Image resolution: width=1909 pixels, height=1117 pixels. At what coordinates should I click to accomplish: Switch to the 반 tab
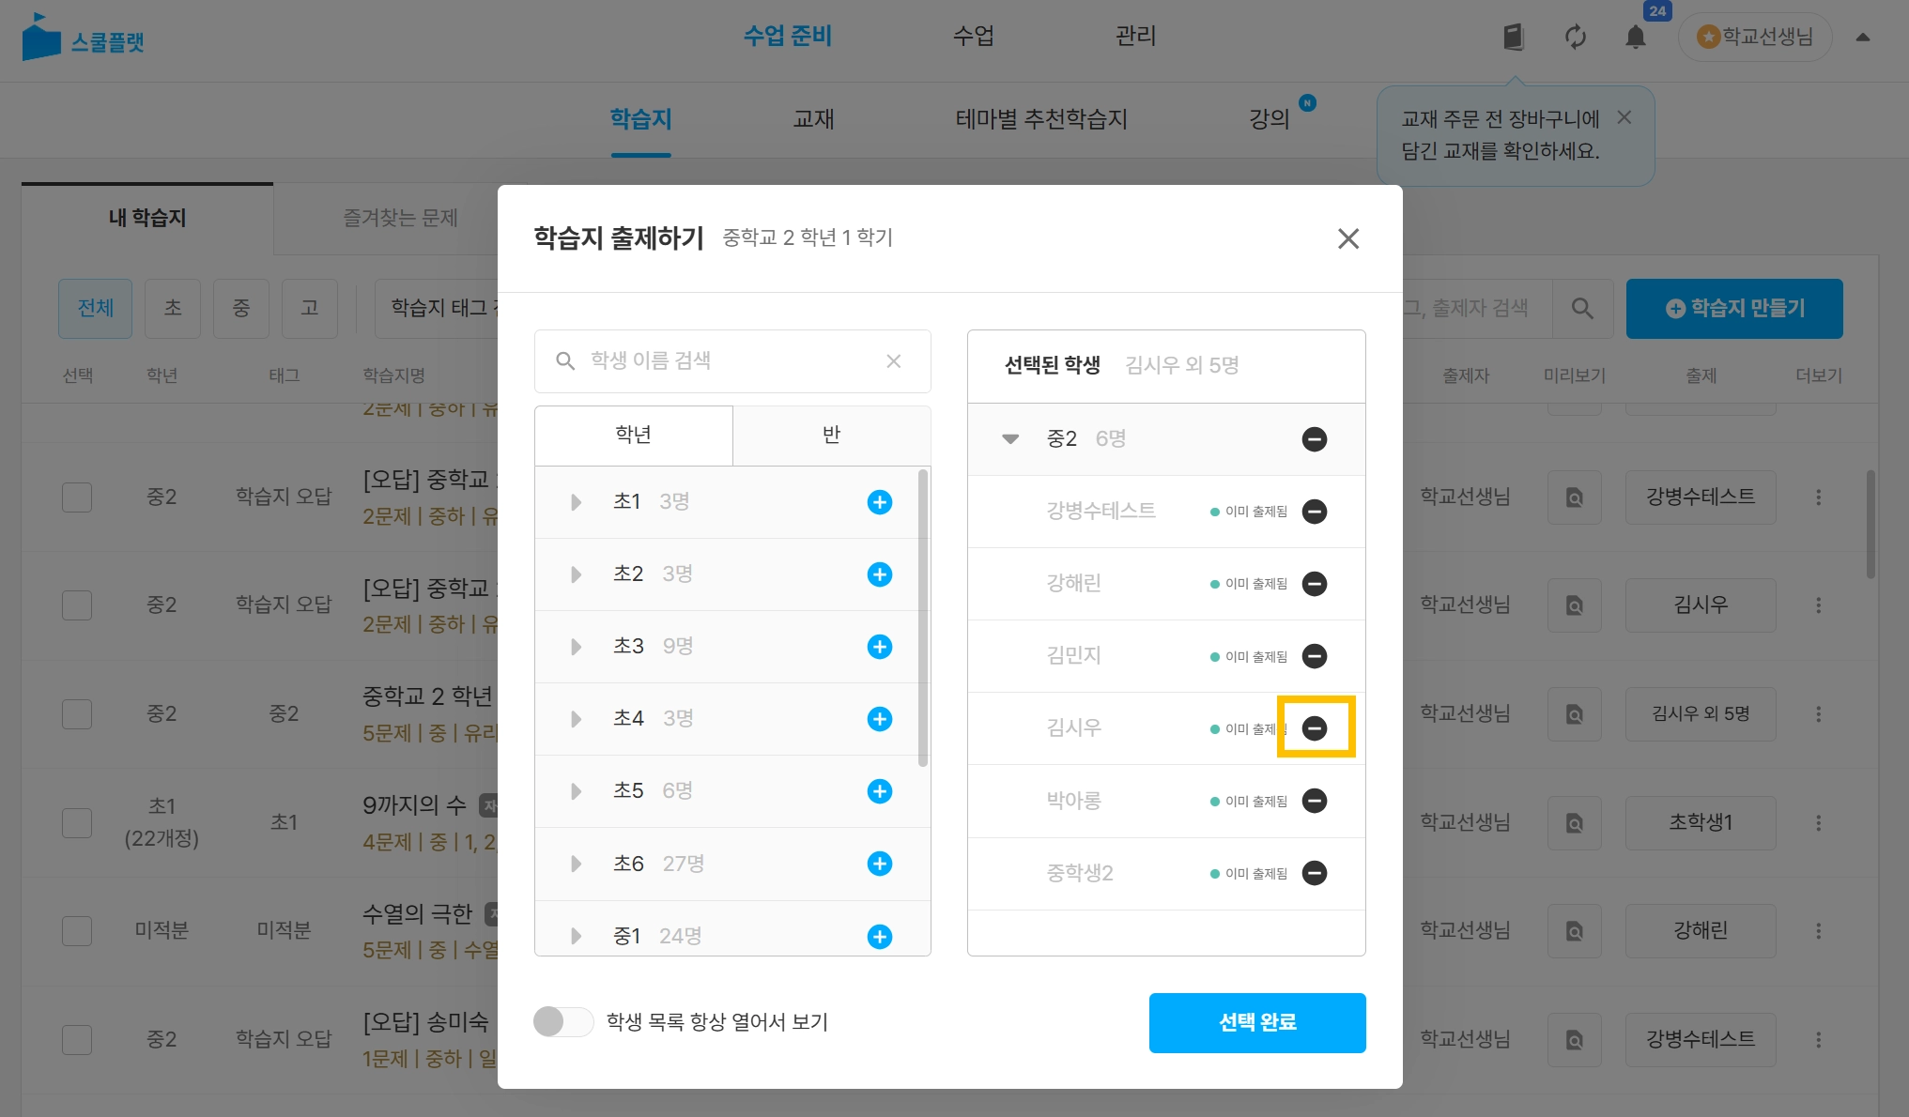831,436
